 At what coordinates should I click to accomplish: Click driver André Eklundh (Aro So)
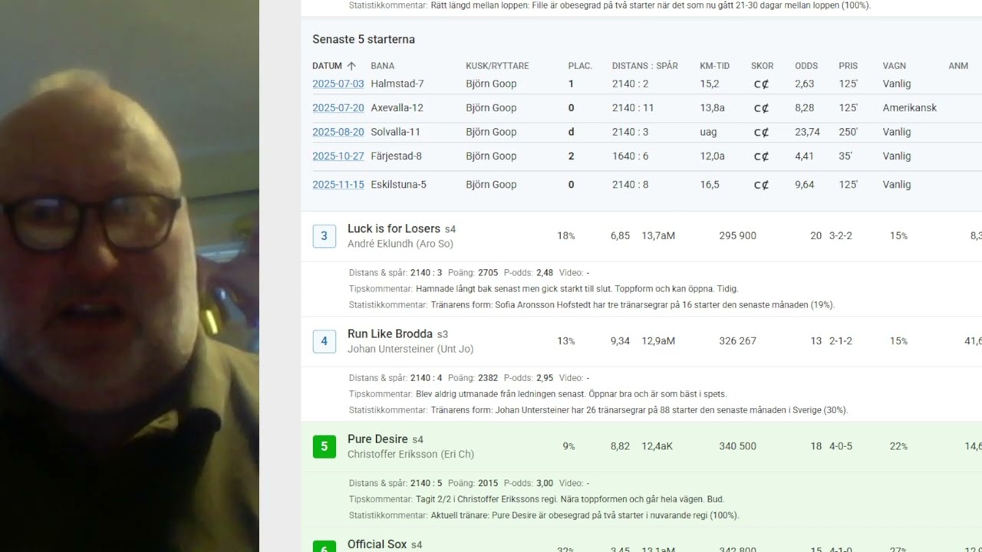(400, 244)
